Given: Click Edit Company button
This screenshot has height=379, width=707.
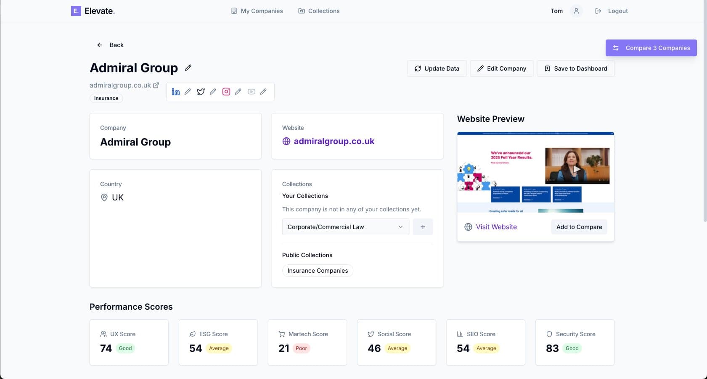Looking at the screenshot, I should (502, 68).
